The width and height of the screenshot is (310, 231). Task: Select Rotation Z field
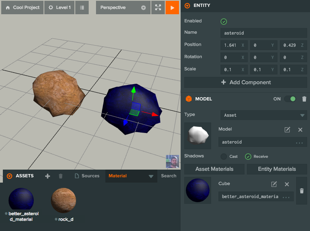[x=293, y=57]
